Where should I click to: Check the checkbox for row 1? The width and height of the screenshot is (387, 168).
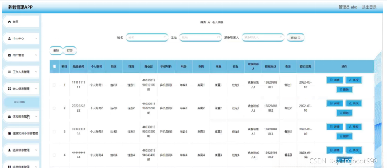click(54, 85)
